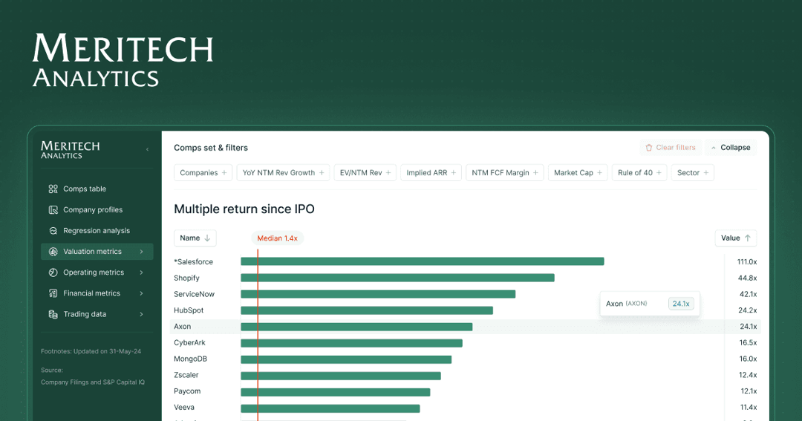Click the Implied ARR filter chip

[x=431, y=173]
